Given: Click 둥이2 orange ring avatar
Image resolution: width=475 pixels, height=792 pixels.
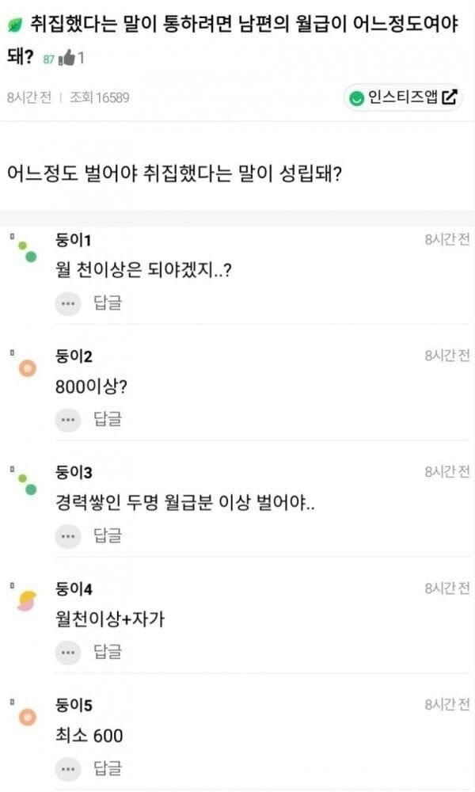Looking at the screenshot, I should (x=28, y=368).
